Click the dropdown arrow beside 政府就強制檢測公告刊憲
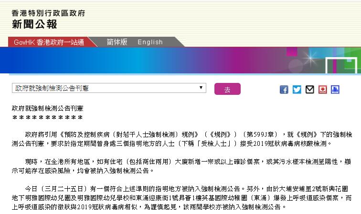 (x=202, y=89)
